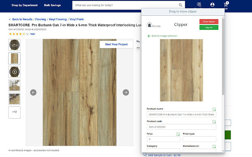The image size is (252, 157).
Task: Focus the search input field
Action: click(125, 5)
